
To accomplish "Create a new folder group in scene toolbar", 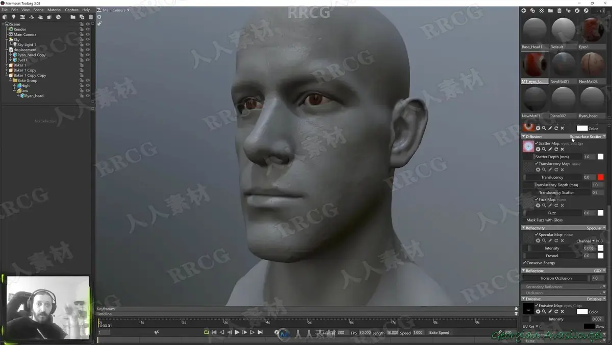I will [73, 17].
